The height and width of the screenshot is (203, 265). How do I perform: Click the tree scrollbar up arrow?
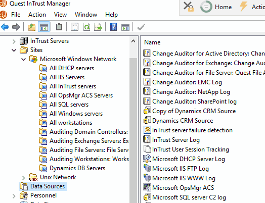pos(133,41)
